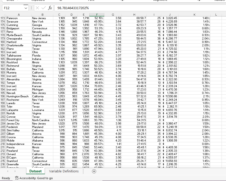The width and height of the screenshot is (226, 181).
Task: Select column F header
Action: pos(97,15)
